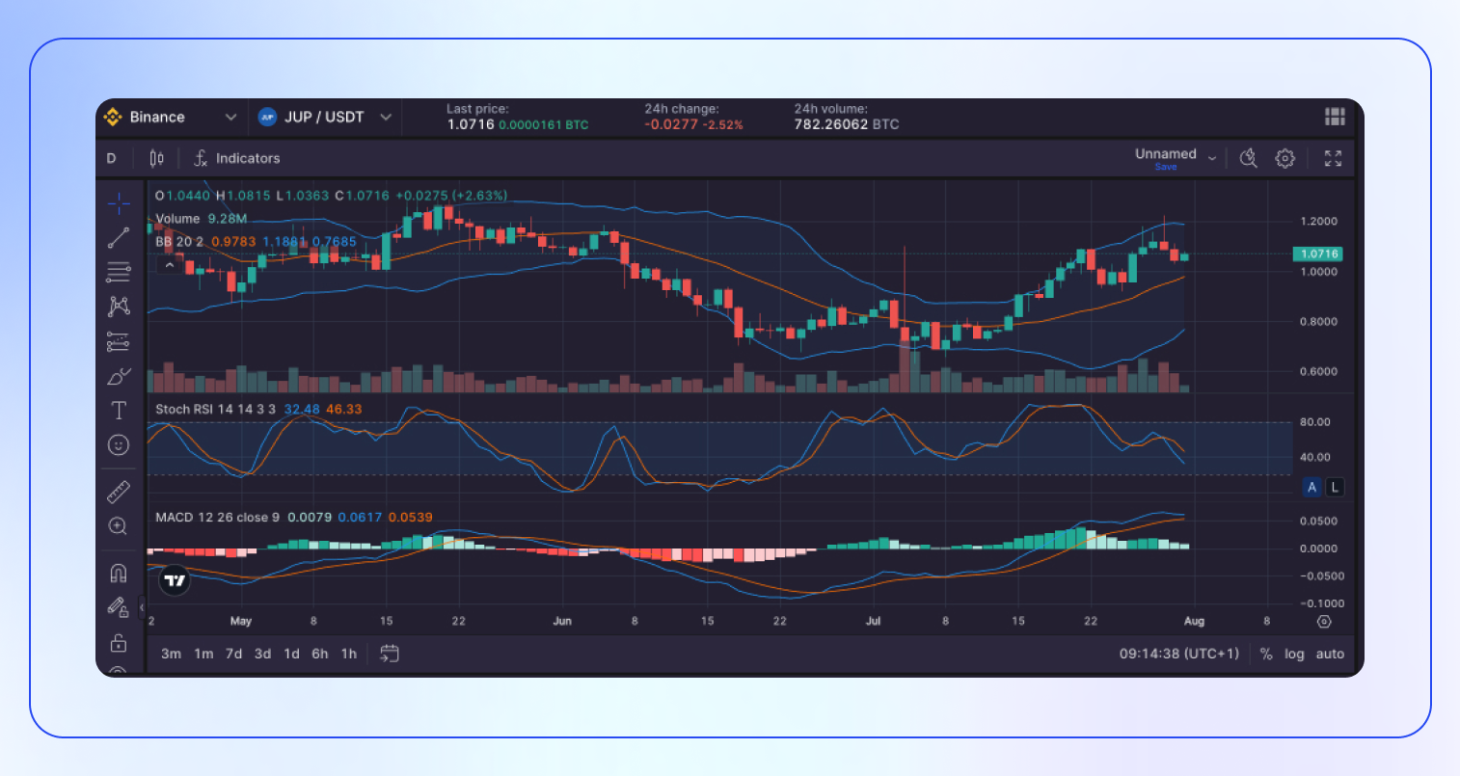This screenshot has height=776, width=1460.
Task: Pick the Text annotation tool
Action: (119, 410)
